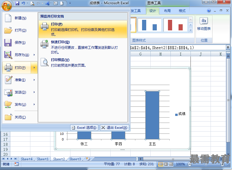Open Redo history dropdown arrow
This screenshot has height=170, width=232.
tap(42, 3)
